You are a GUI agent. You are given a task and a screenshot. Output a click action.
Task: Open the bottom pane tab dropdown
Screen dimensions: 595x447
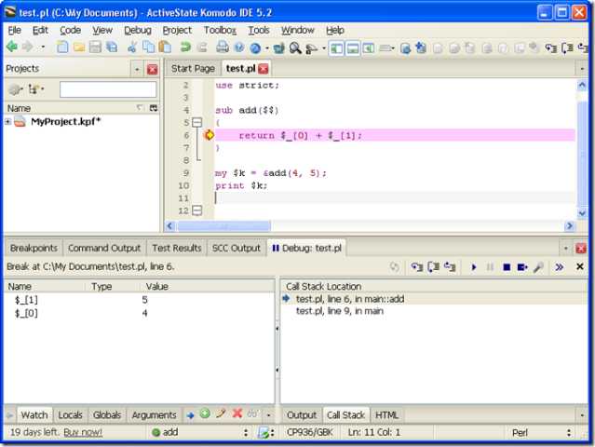point(566,249)
